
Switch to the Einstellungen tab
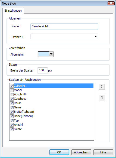click(13, 11)
